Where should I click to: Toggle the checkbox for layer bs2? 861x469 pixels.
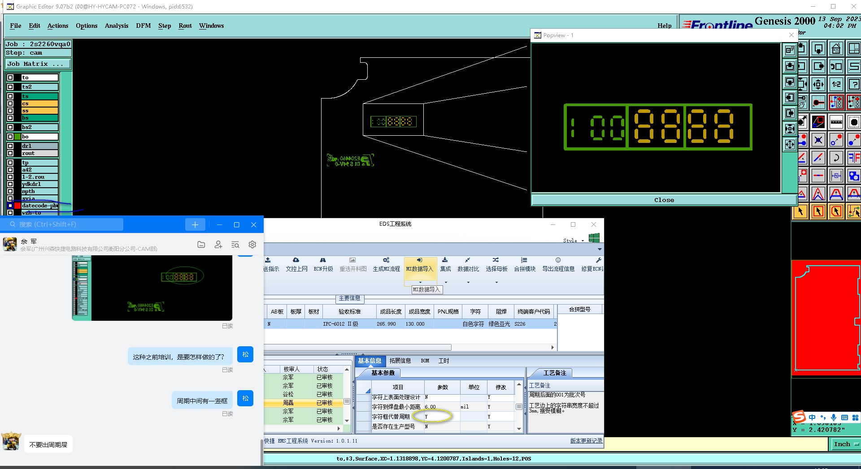[x=10, y=127]
